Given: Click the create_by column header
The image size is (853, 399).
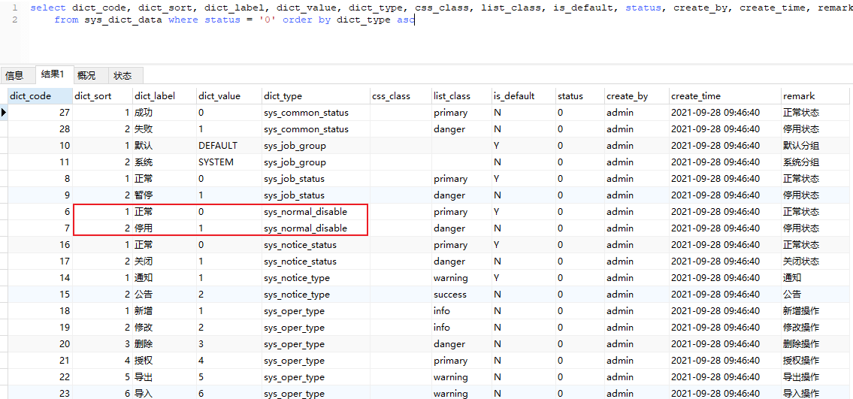Looking at the screenshot, I should tap(637, 96).
